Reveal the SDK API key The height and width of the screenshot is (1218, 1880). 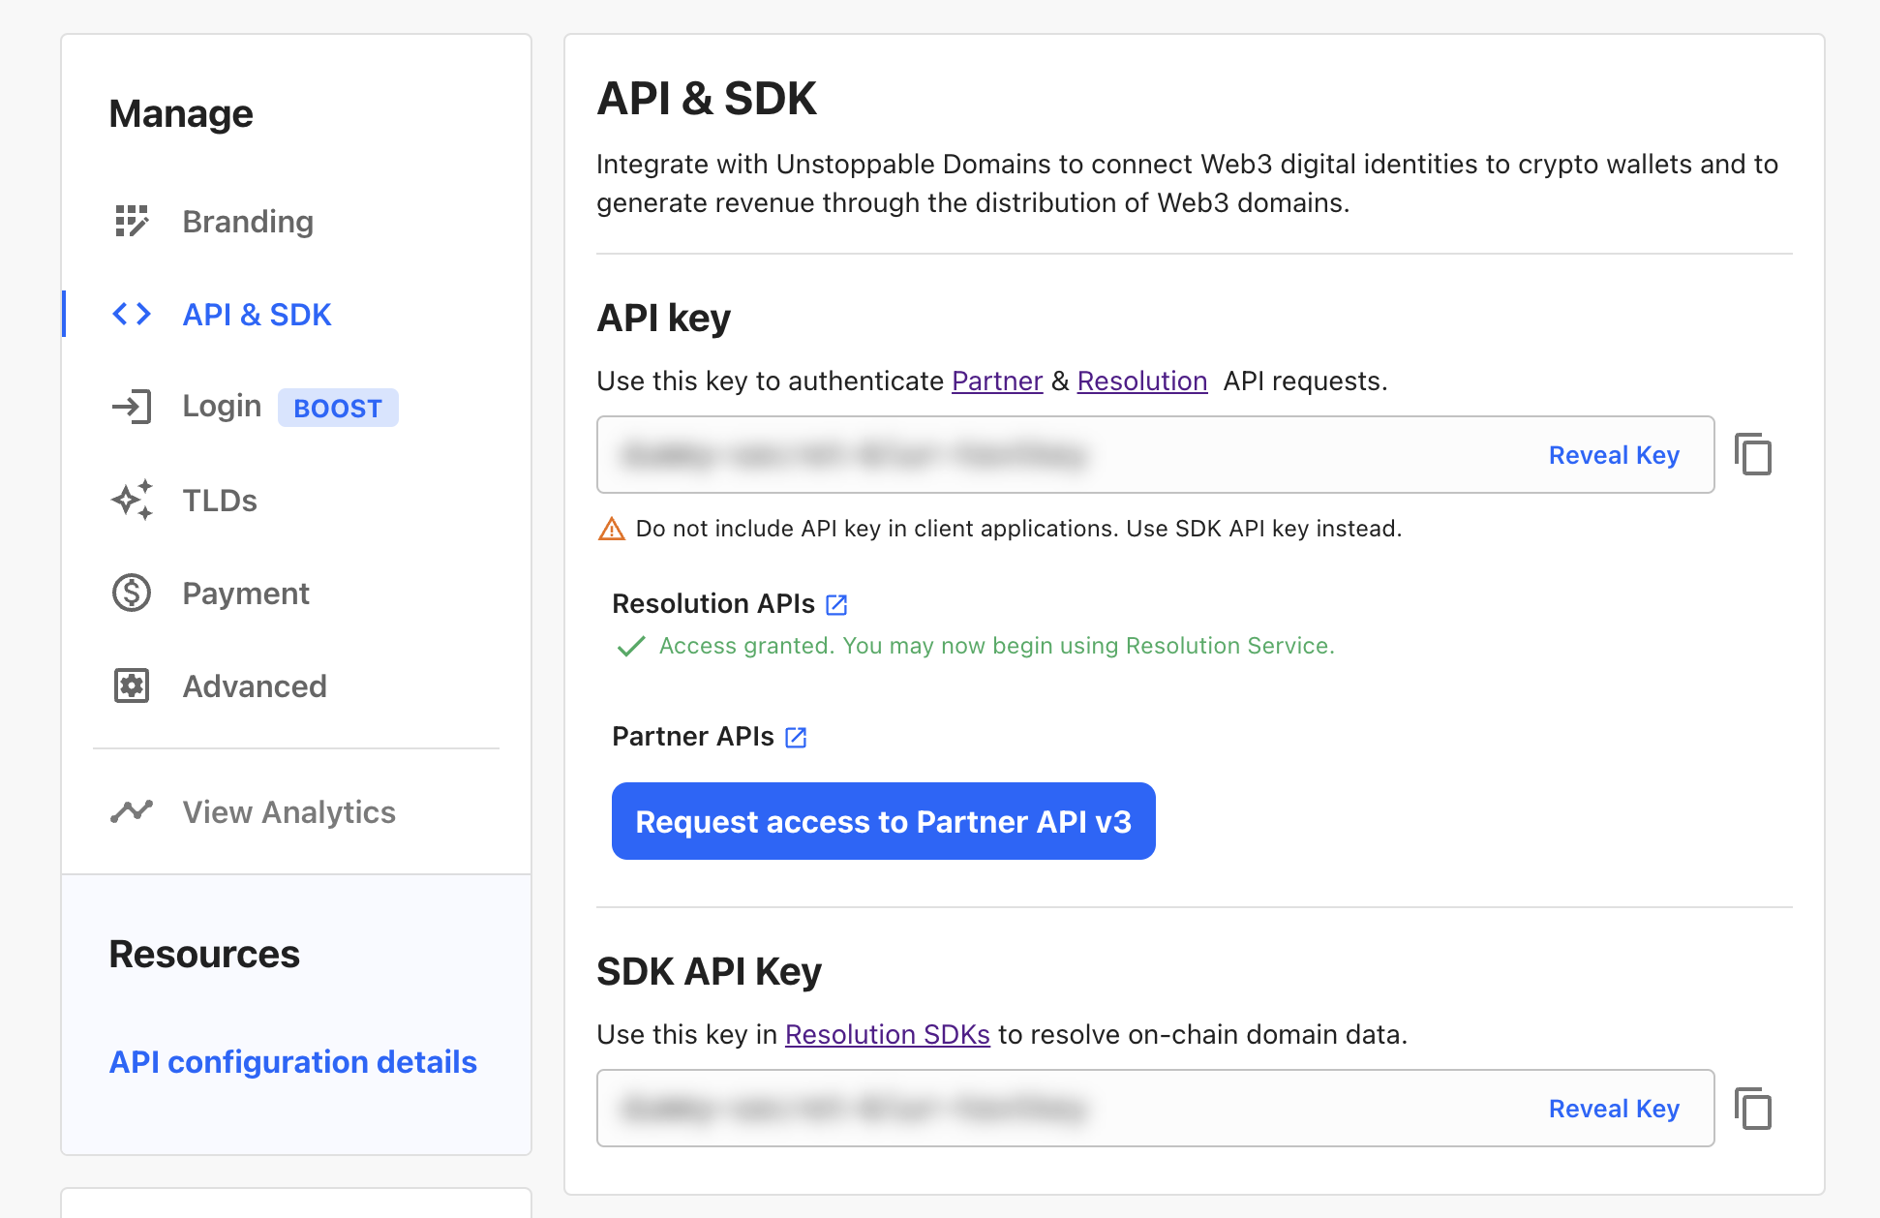click(x=1614, y=1109)
